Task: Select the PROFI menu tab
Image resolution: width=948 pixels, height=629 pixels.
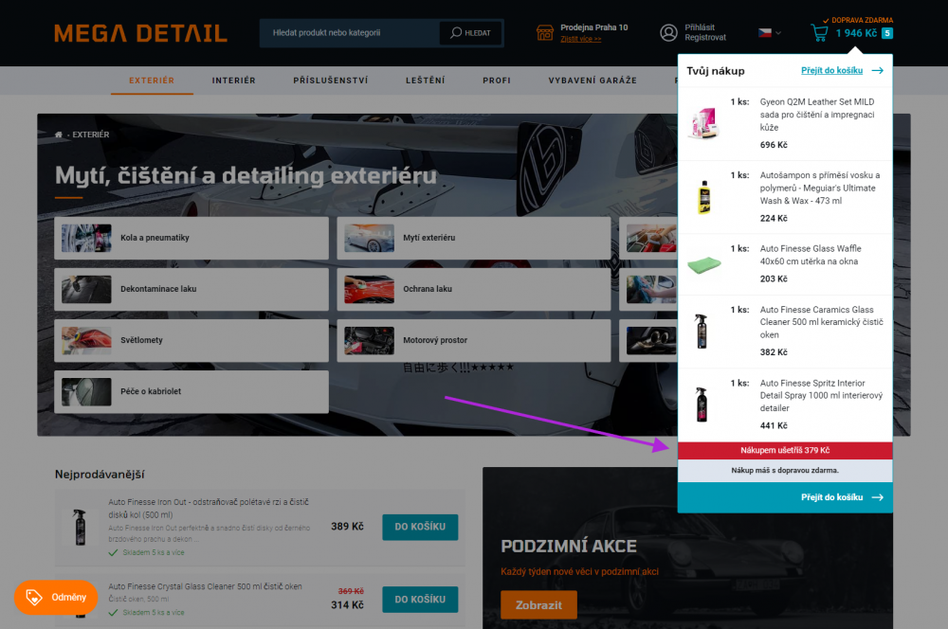Action: click(x=497, y=81)
